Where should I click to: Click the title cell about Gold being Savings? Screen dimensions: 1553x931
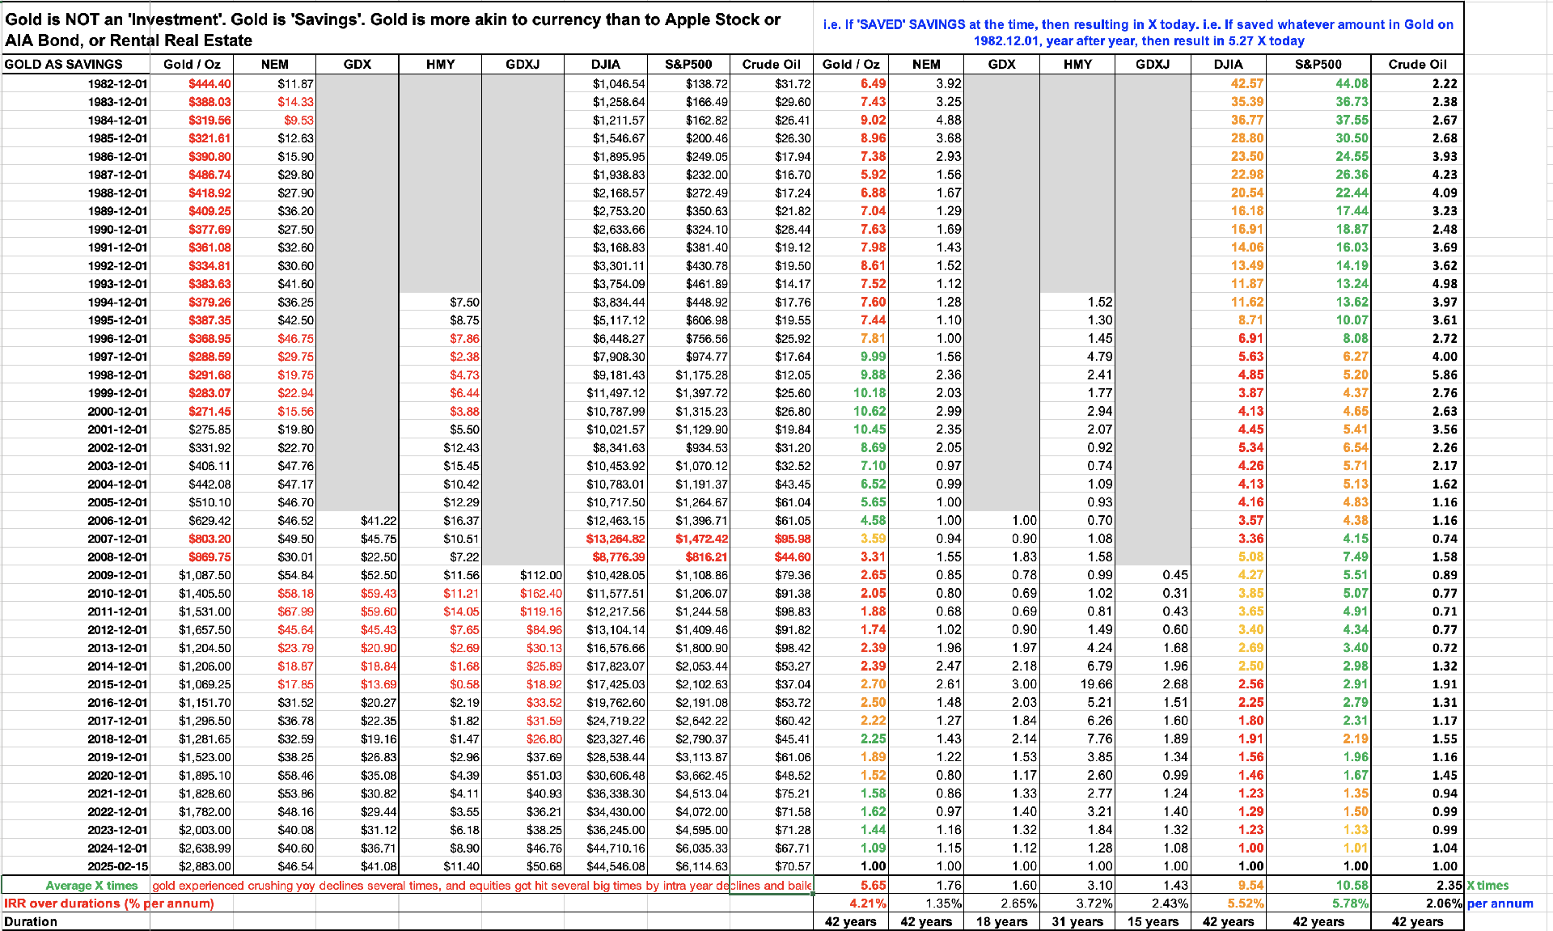[x=396, y=30]
